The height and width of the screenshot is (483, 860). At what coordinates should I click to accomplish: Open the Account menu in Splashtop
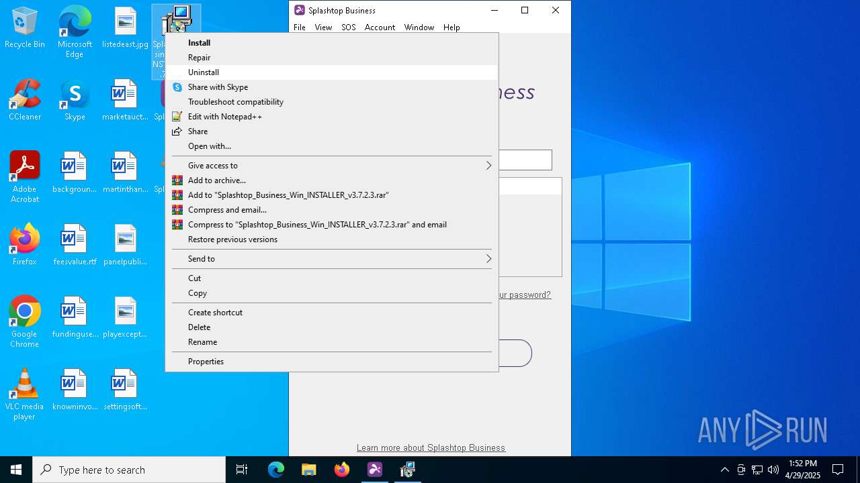point(380,28)
